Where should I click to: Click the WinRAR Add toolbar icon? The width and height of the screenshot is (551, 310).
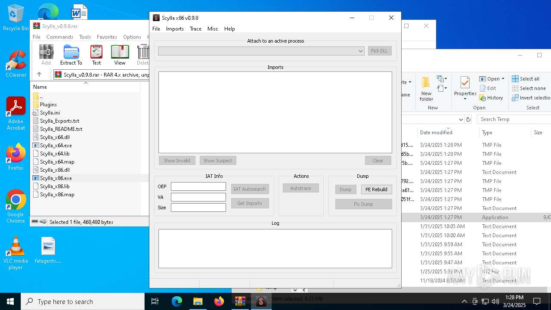pos(46,55)
